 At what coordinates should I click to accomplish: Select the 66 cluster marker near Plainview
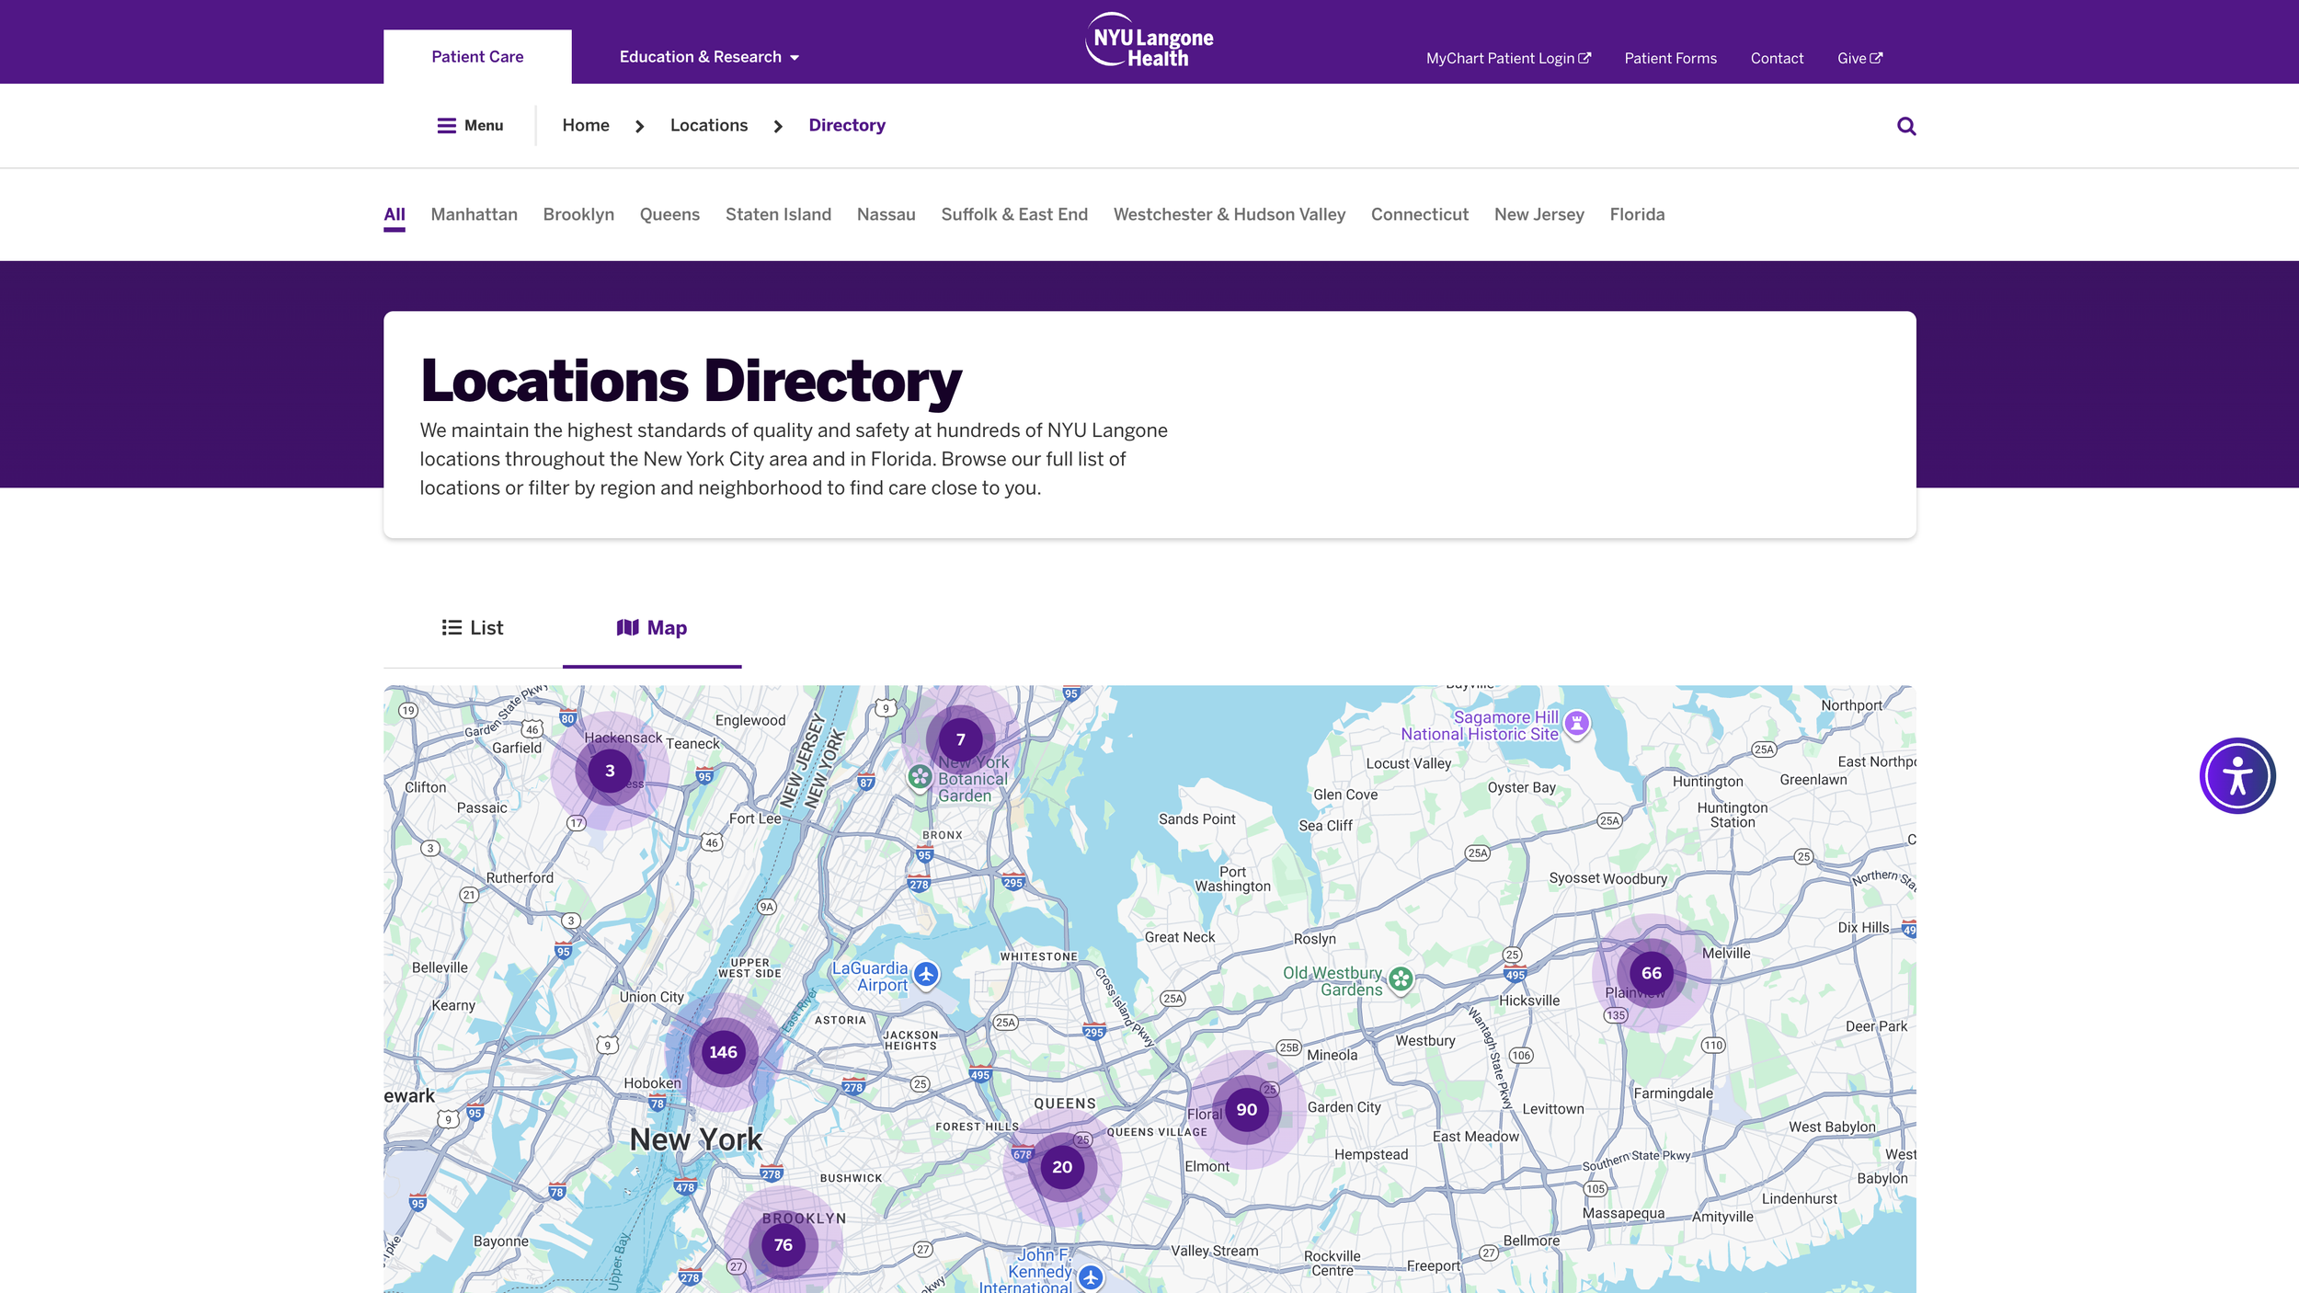coord(1651,973)
